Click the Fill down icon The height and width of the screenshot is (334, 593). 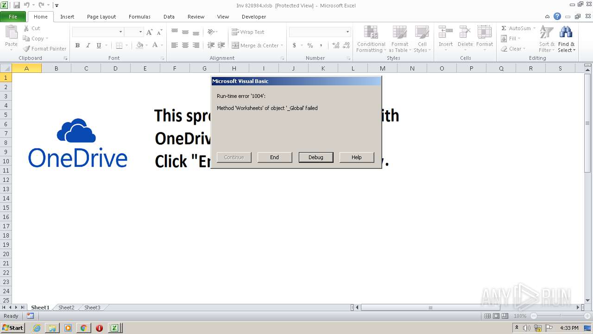tap(504, 39)
